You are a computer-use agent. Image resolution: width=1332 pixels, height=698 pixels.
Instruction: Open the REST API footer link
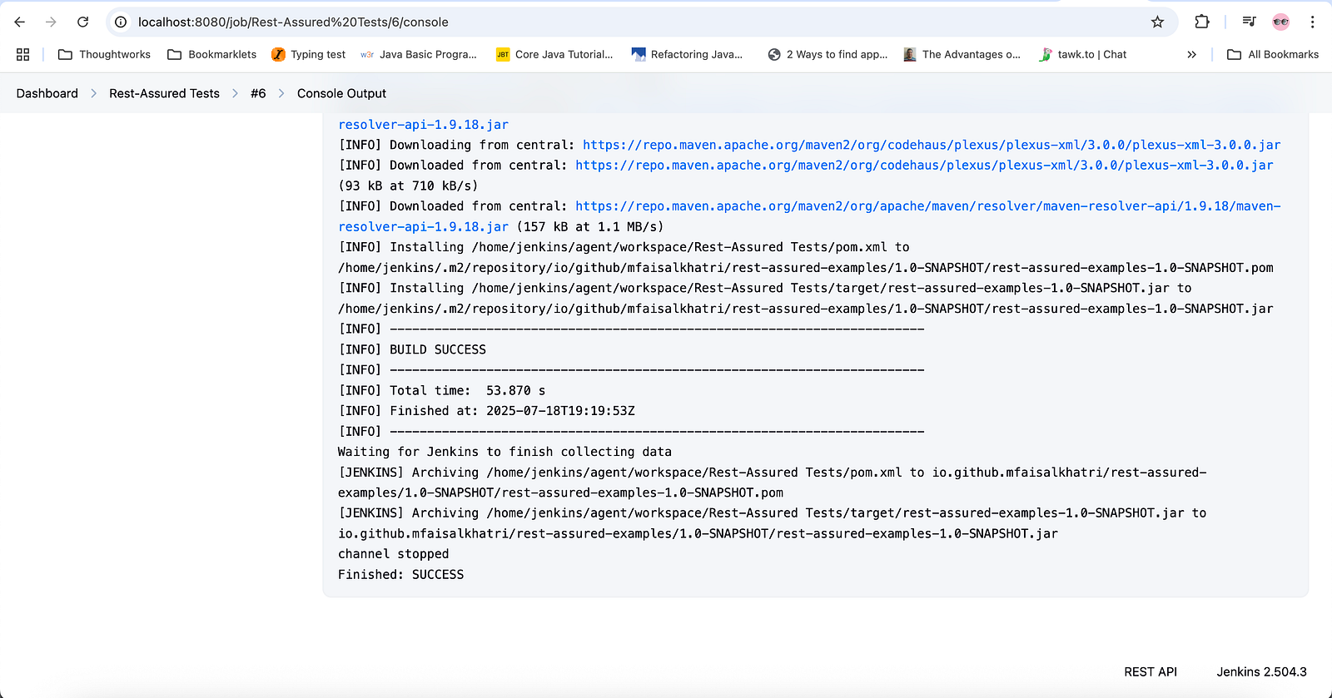pos(1151,671)
